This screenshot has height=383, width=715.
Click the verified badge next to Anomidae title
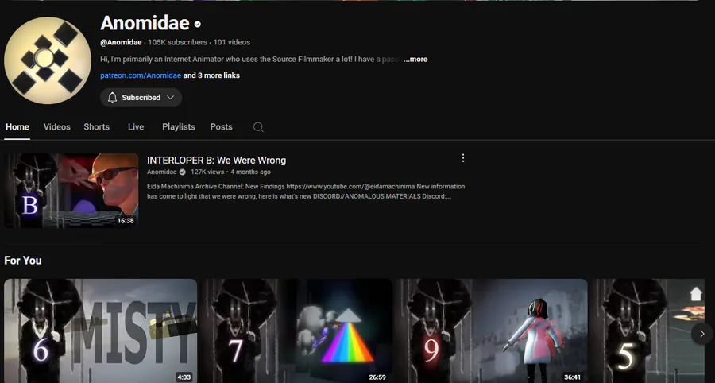(x=198, y=24)
